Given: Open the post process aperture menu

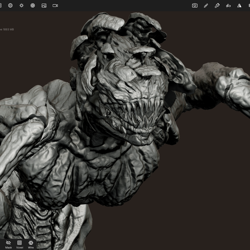Looking at the screenshot, I should click(33, 5).
